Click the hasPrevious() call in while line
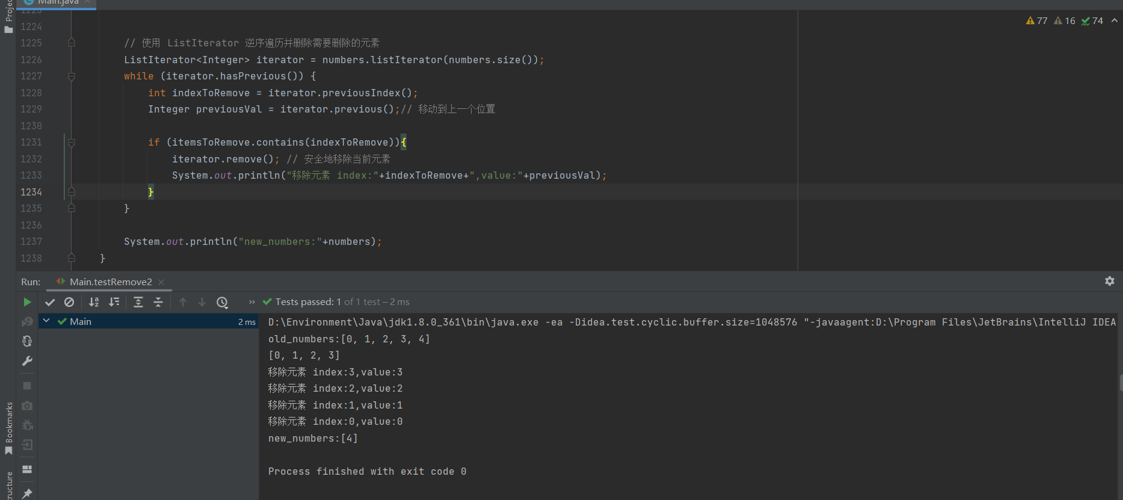Image resolution: width=1123 pixels, height=500 pixels. click(261, 76)
